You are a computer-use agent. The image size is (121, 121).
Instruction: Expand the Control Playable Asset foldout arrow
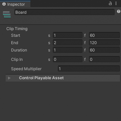9,78
